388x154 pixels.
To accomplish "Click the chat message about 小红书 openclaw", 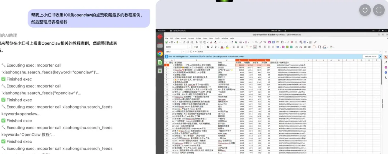I will 89,18.
